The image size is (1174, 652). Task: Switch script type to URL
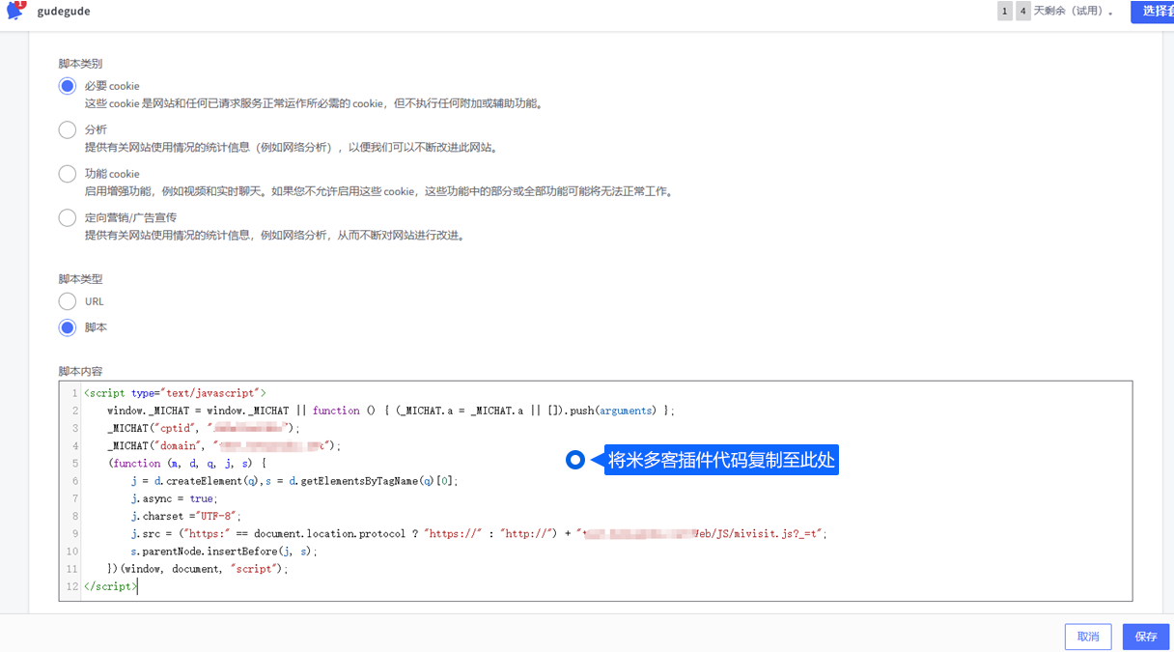point(68,301)
